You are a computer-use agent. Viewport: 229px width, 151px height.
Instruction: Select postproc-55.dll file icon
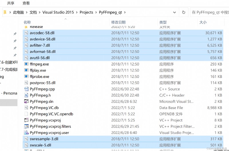pos(26,83)
